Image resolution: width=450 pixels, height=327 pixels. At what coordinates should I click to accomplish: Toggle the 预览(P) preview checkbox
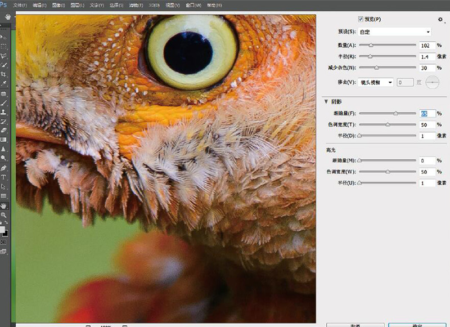click(361, 19)
